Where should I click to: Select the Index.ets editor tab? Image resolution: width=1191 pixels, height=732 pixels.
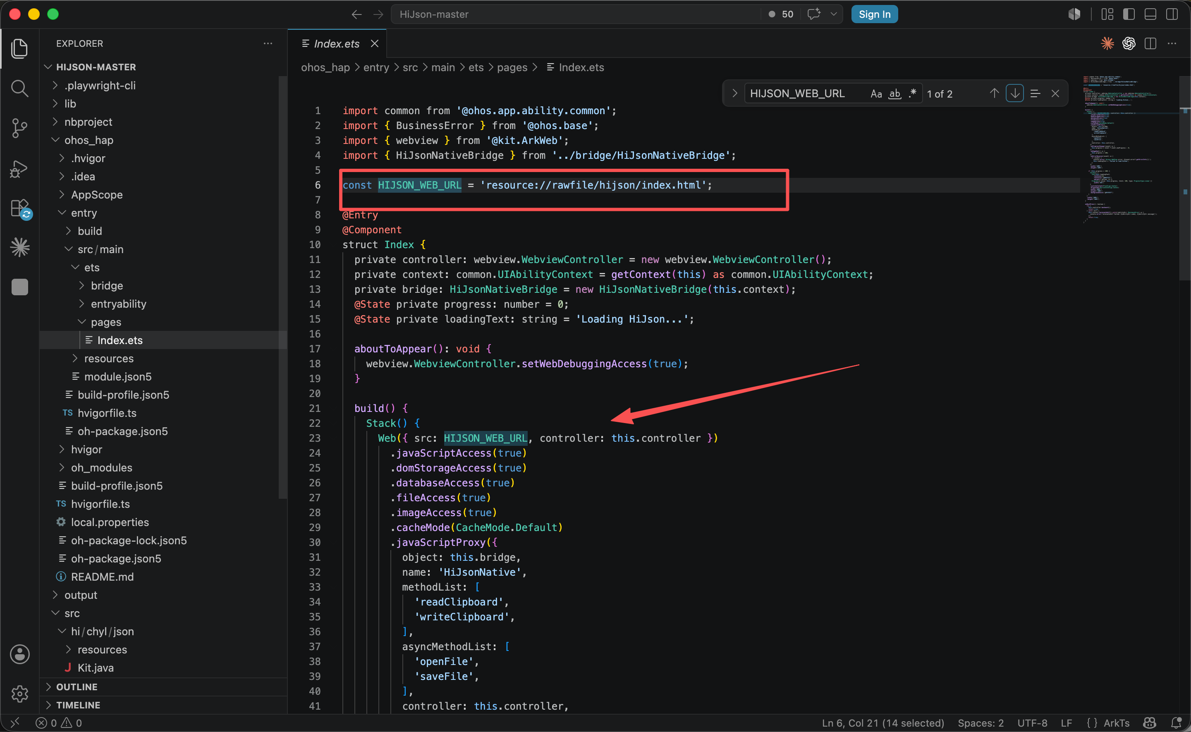point(336,43)
